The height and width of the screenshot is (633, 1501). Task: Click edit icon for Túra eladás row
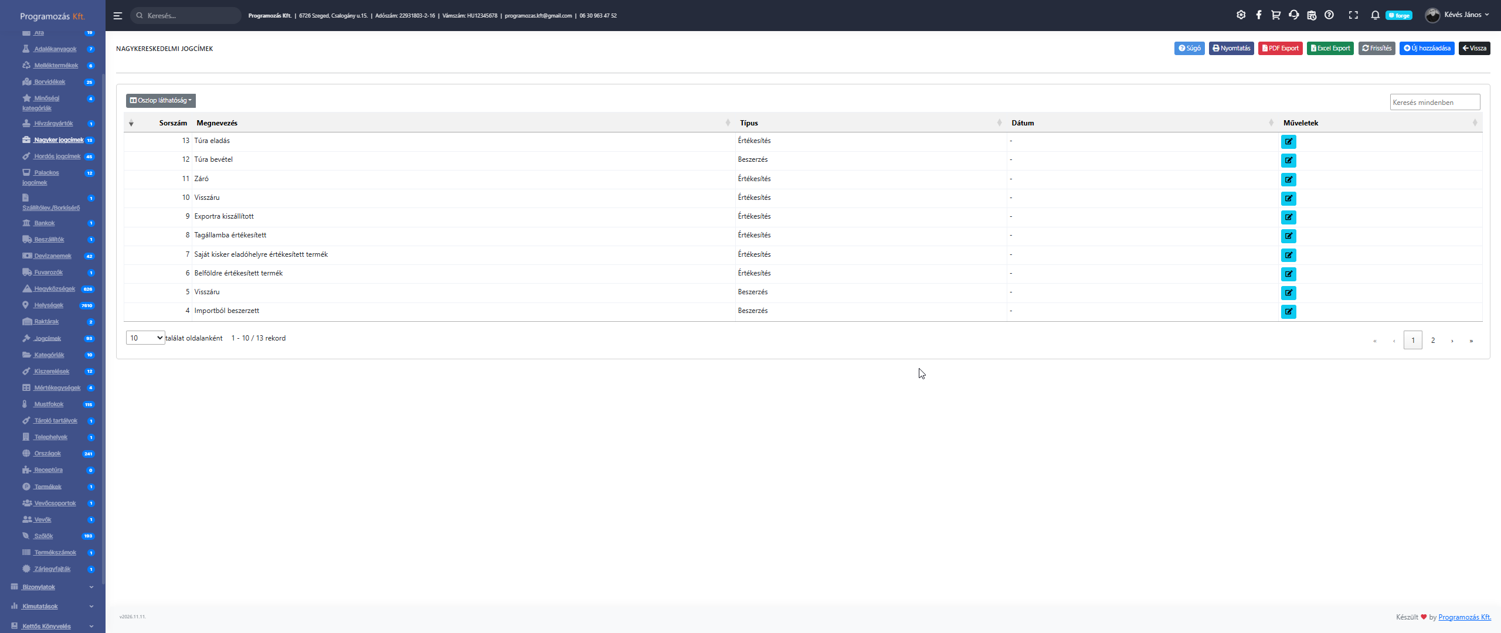tap(1288, 141)
